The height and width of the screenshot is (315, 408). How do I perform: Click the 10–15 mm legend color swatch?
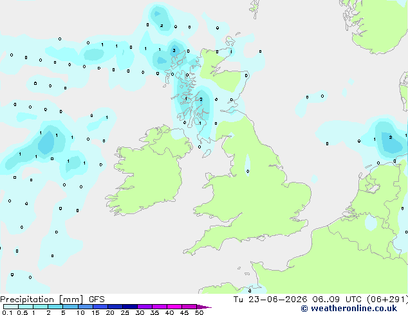(x=85, y=307)
